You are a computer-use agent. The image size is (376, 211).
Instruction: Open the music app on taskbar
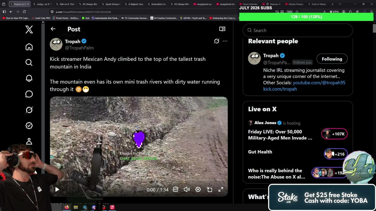pos(112,207)
